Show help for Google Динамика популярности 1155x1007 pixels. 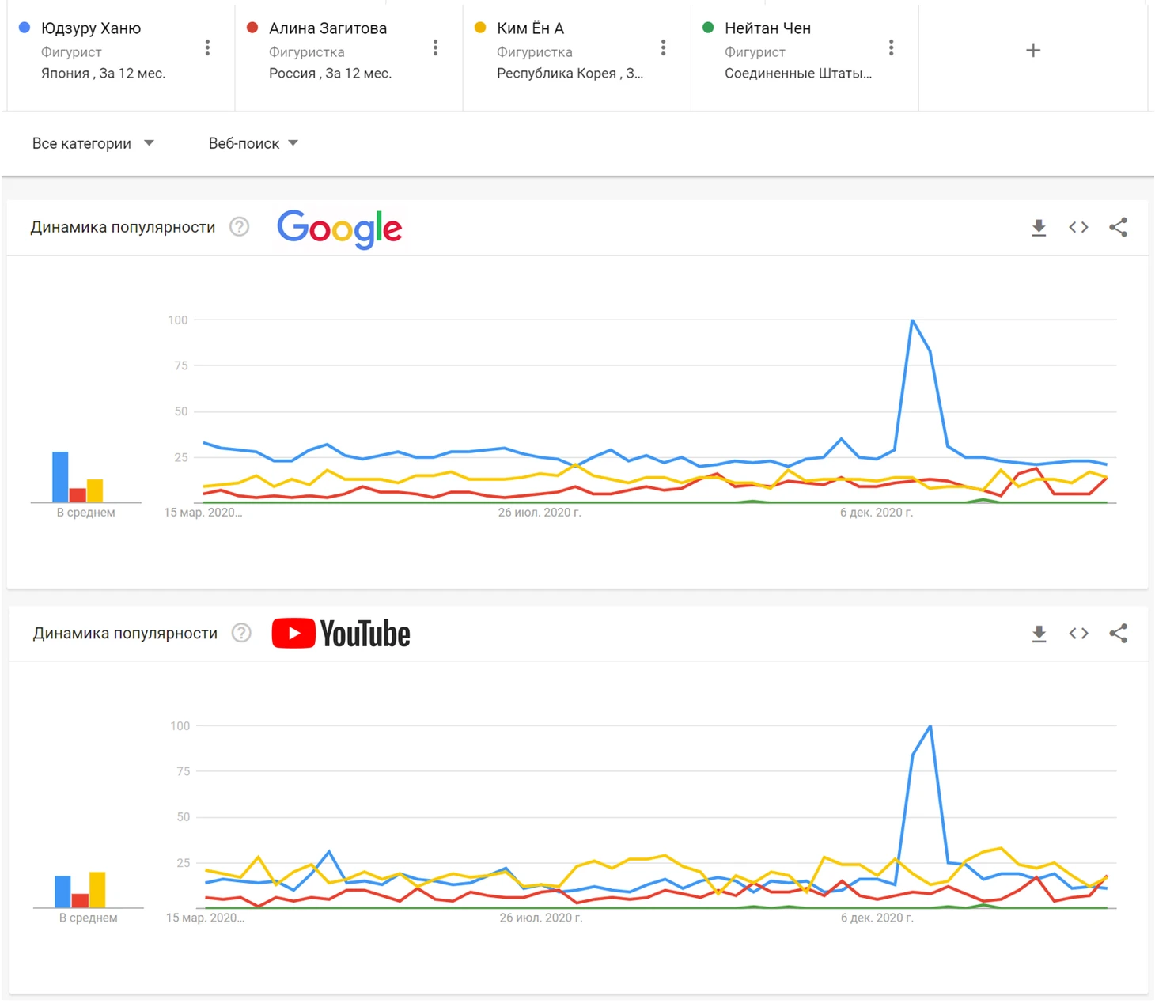[239, 228]
